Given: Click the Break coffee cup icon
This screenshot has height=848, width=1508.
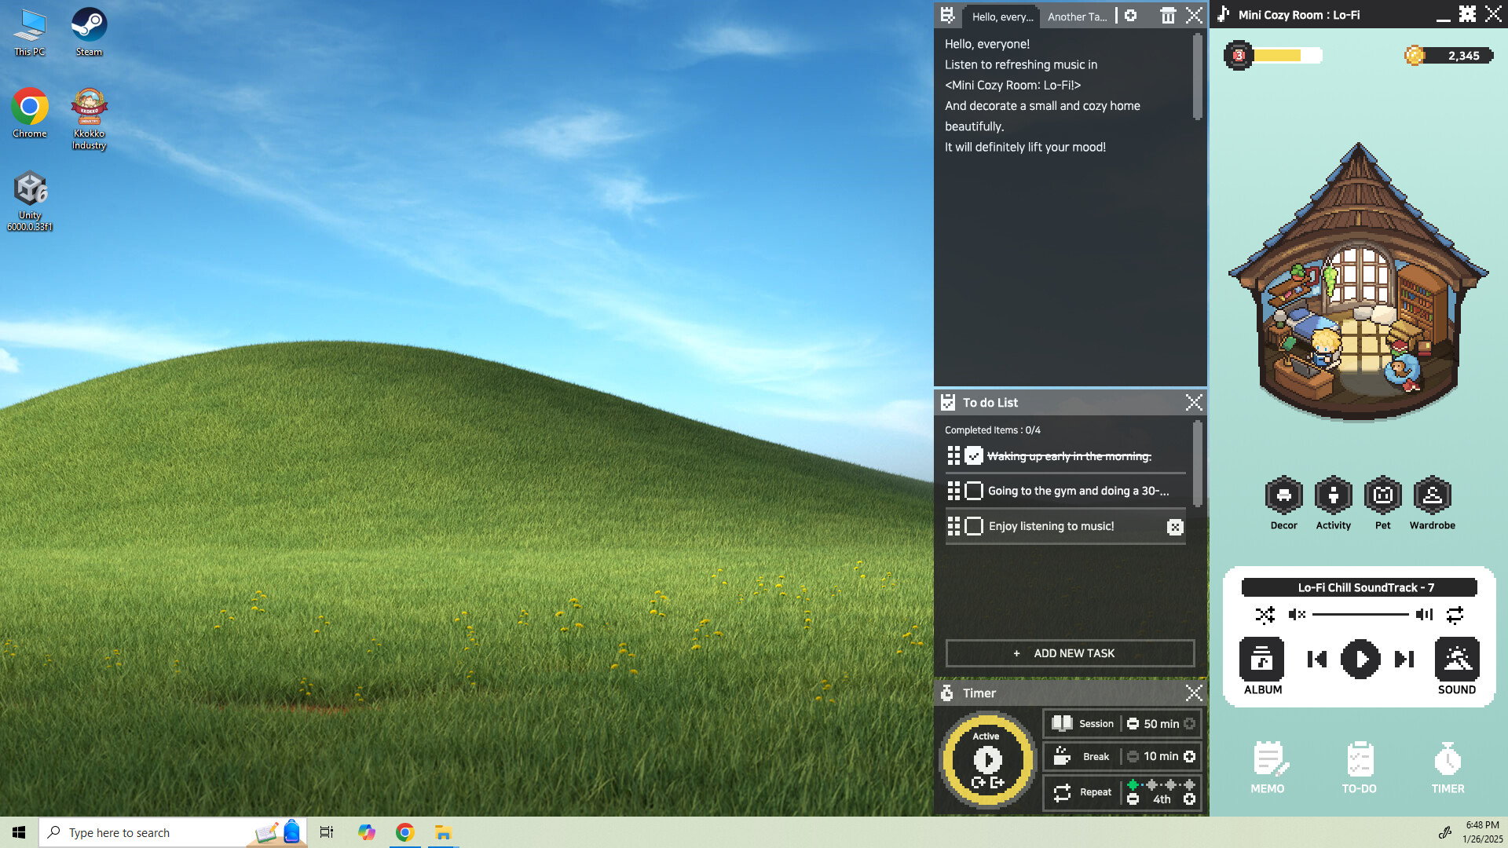Looking at the screenshot, I should (1062, 756).
